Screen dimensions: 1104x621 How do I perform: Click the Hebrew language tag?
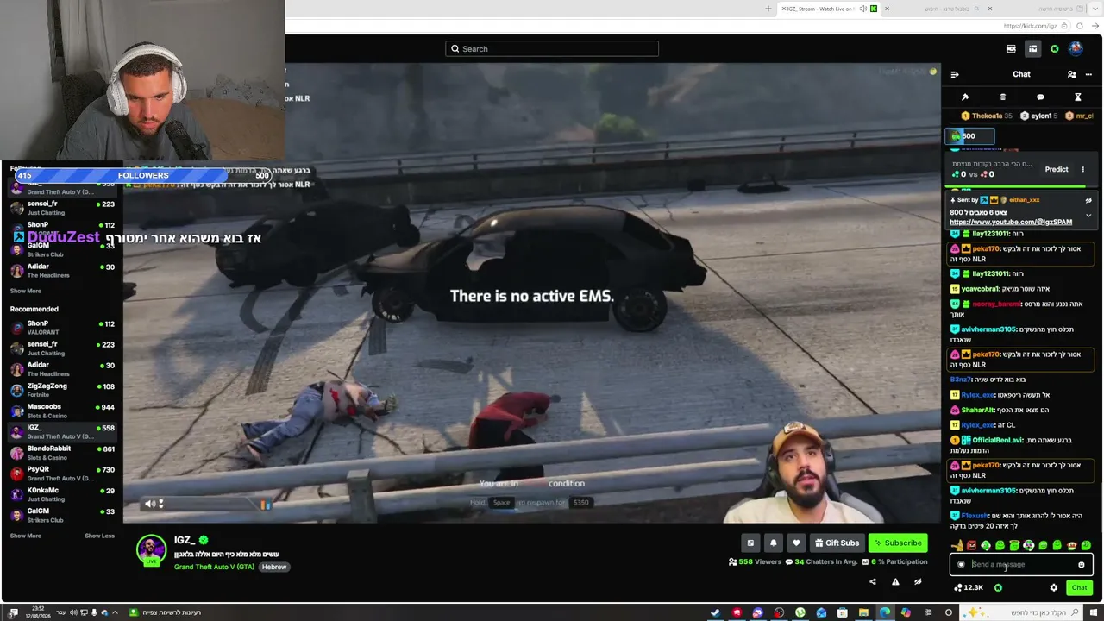pyautogui.click(x=274, y=567)
